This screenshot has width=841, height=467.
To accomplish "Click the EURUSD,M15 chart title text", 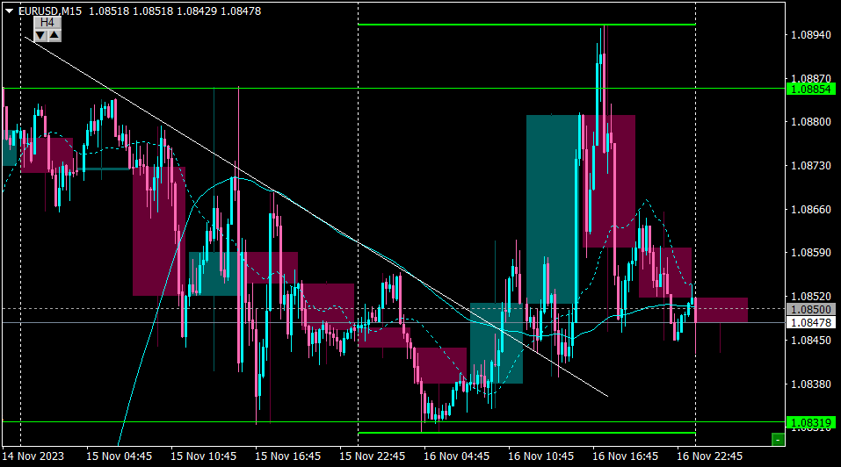I will point(50,11).
